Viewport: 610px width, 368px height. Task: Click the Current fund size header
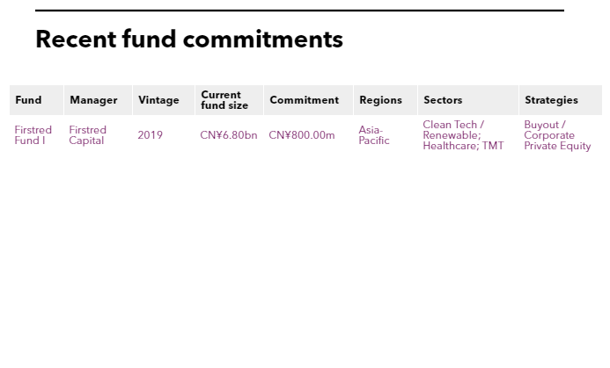point(224,100)
